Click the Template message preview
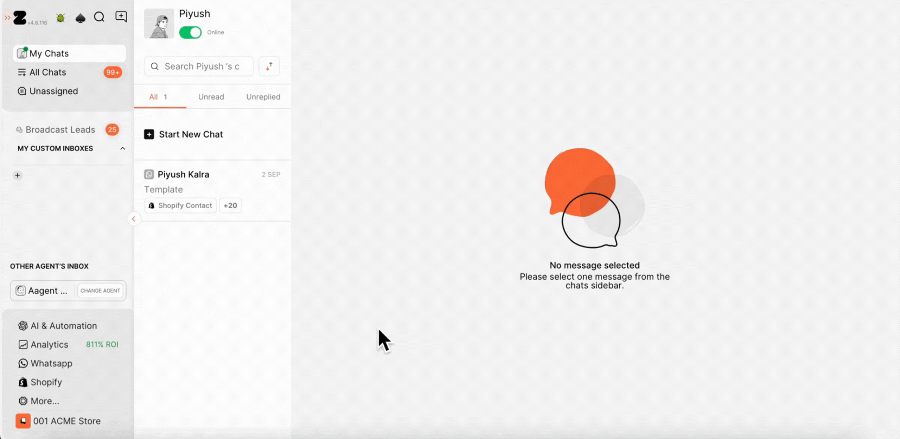900x439 pixels. (x=164, y=190)
